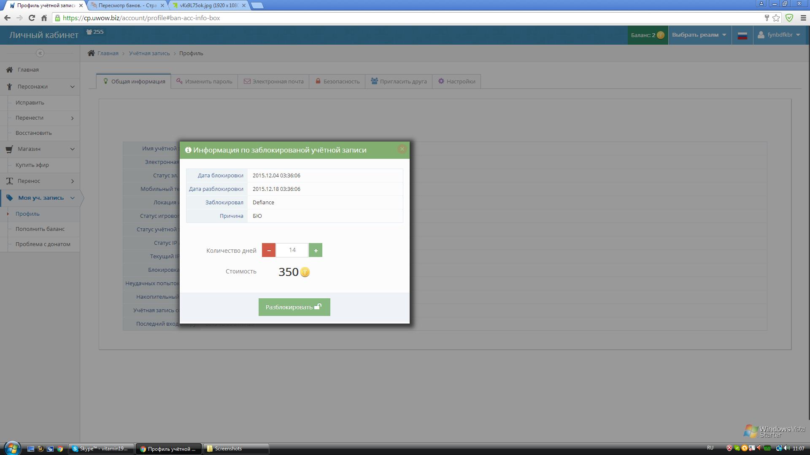Open Skype from the taskbar

101,449
